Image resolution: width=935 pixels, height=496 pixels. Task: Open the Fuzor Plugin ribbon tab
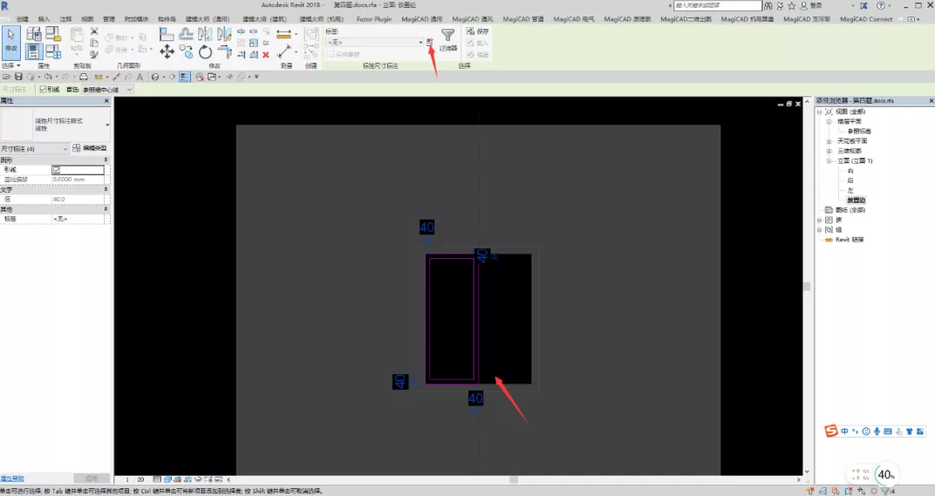coord(374,19)
